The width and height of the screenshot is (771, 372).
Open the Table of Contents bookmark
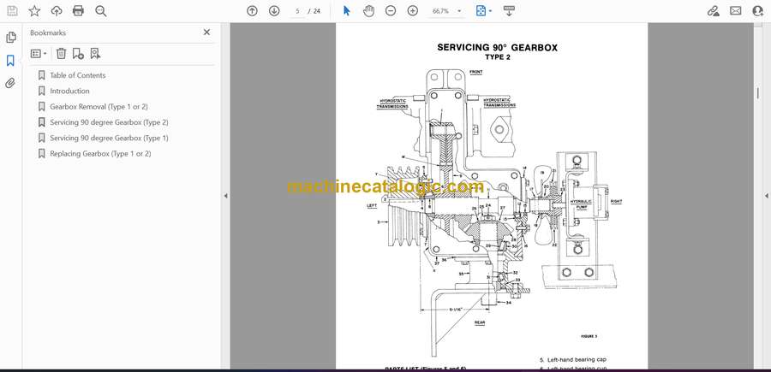(78, 75)
